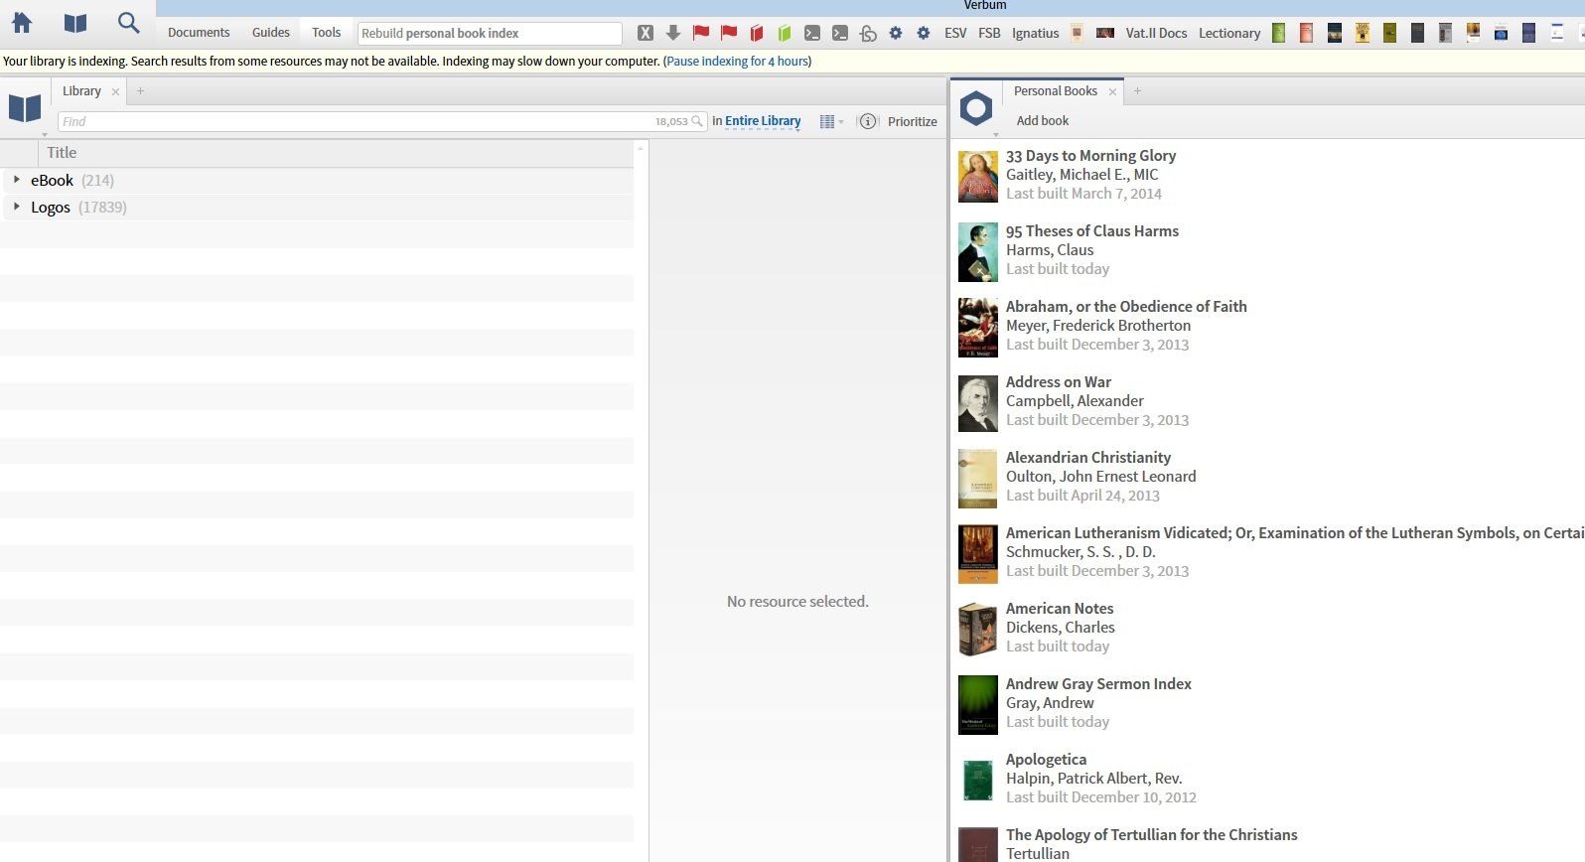Open the library view columns dropdown

tap(832, 121)
